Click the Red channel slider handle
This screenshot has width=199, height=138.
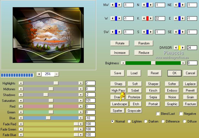(51, 106)
